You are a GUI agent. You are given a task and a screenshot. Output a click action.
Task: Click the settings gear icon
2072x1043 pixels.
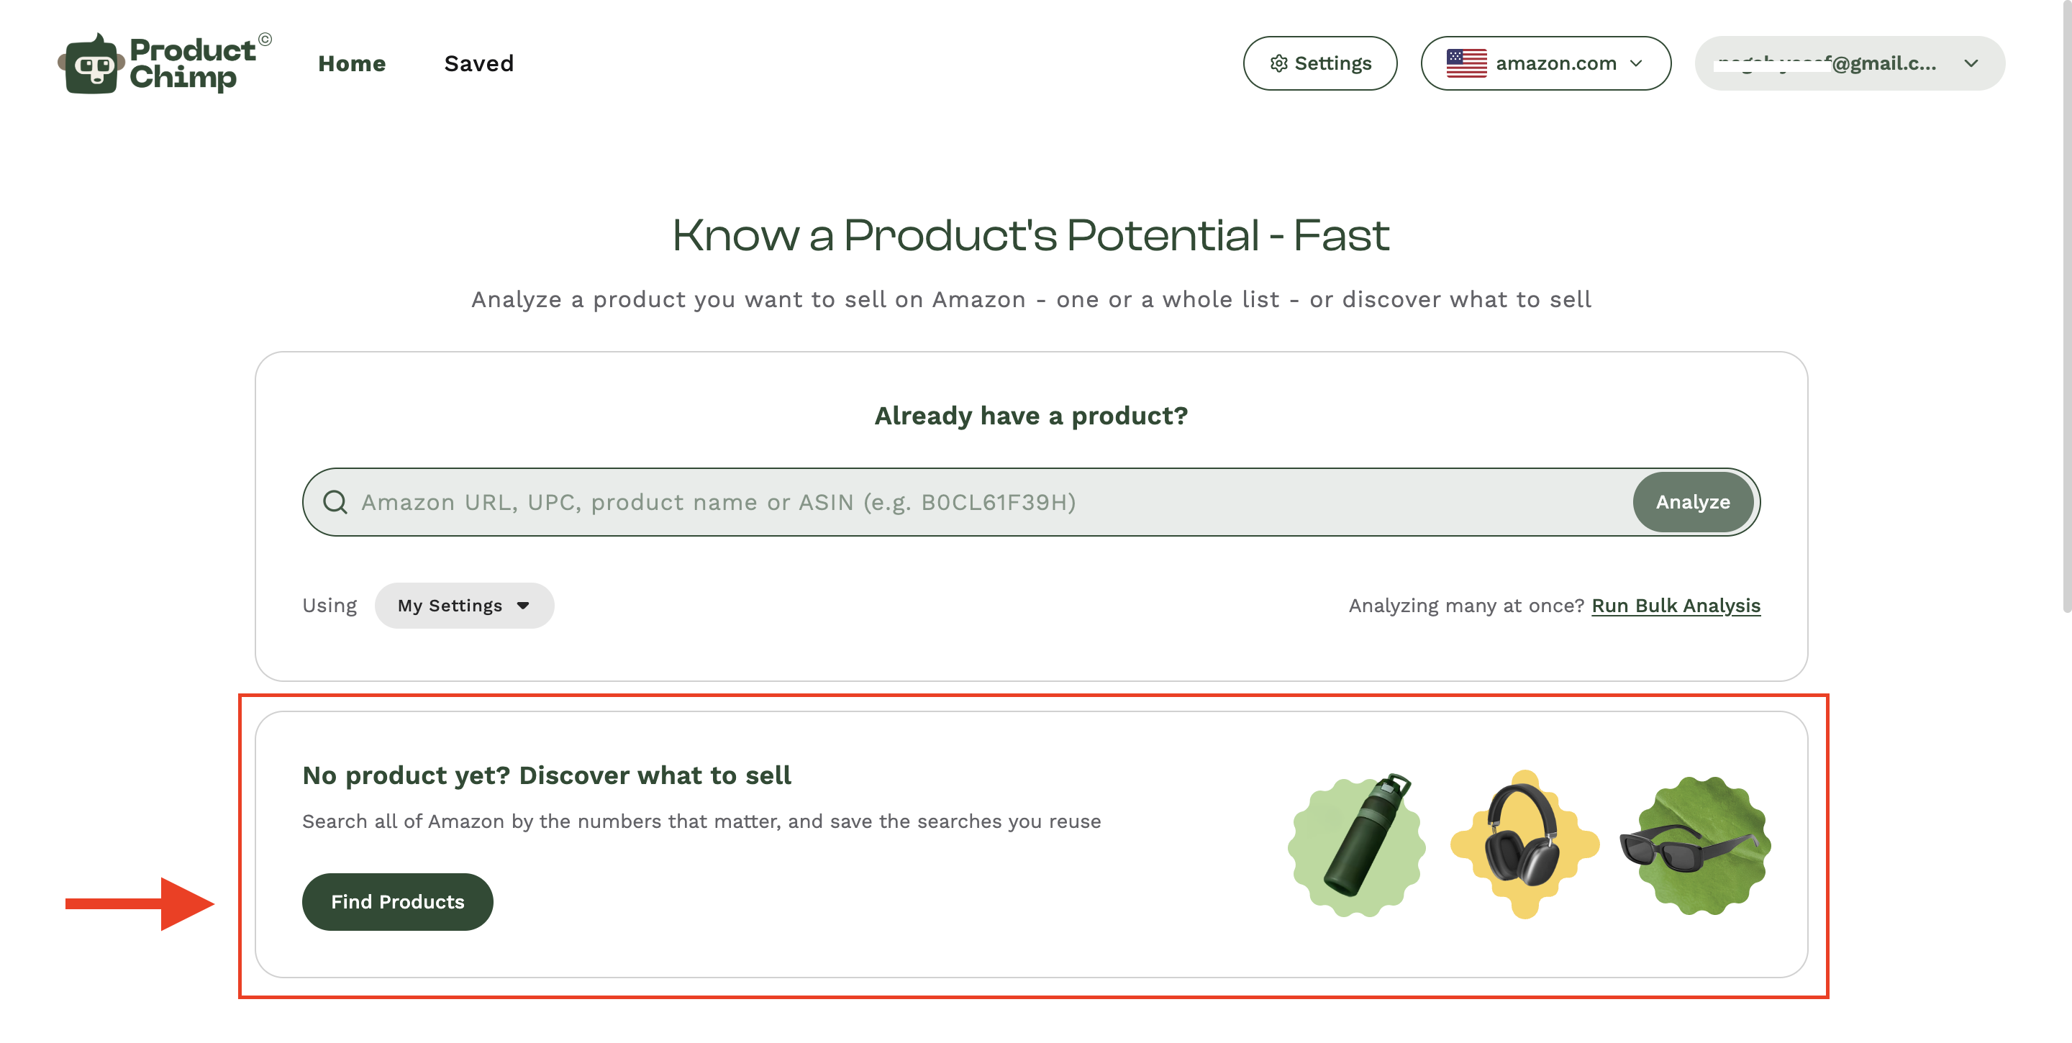(1278, 63)
